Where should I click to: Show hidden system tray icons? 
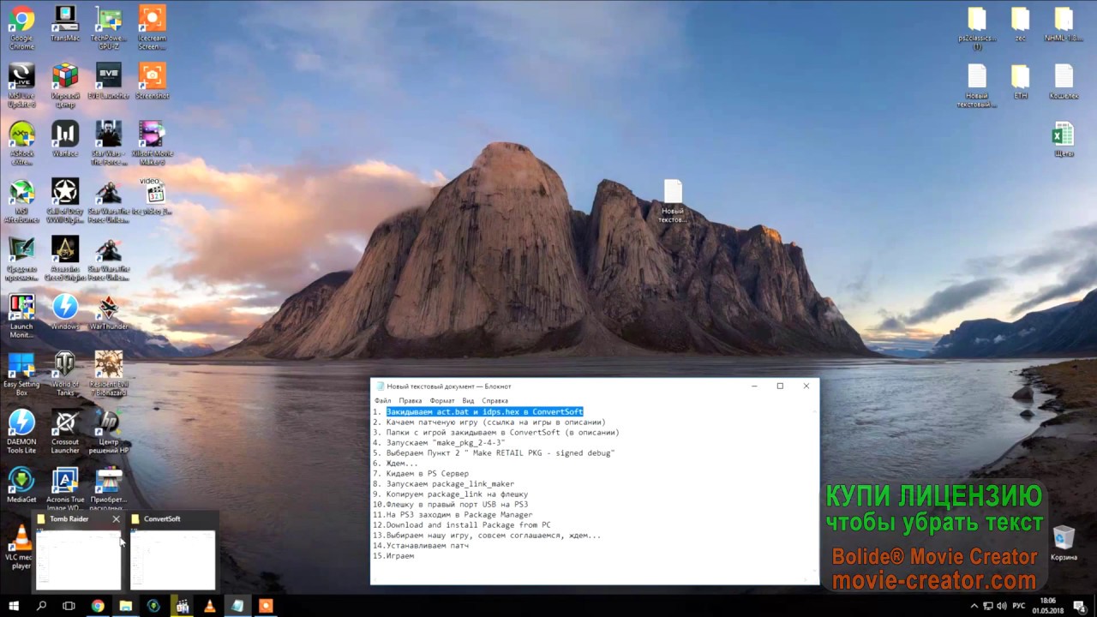(x=974, y=606)
